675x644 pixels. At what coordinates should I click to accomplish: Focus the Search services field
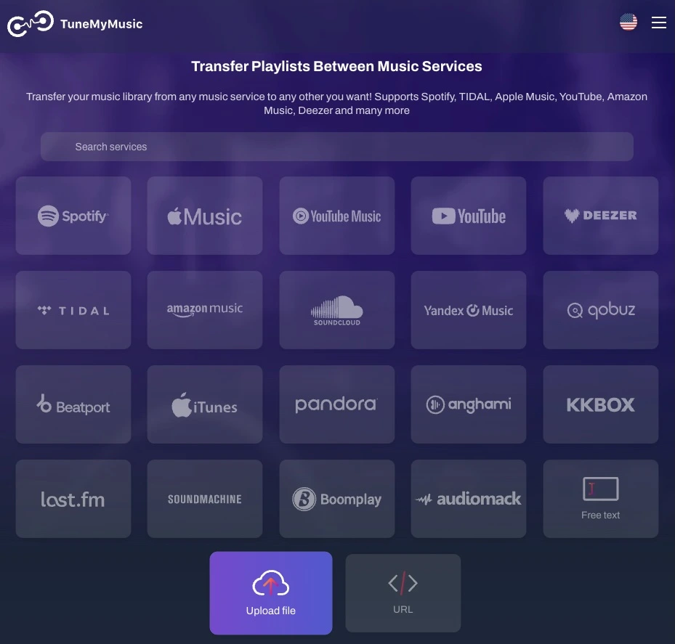337,147
